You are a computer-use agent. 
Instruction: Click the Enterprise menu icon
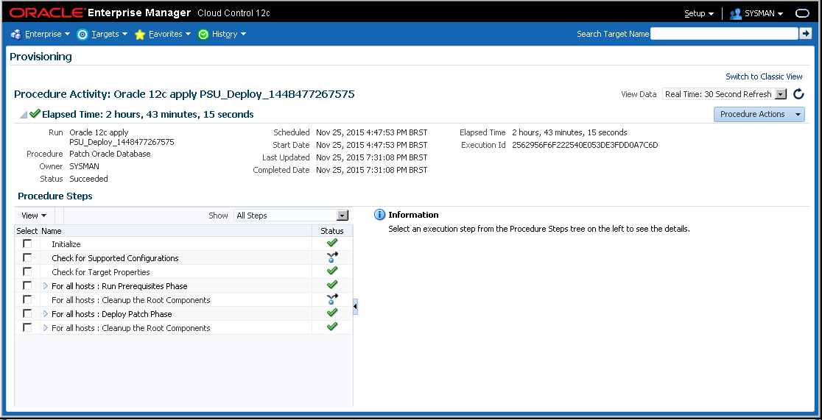click(15, 34)
